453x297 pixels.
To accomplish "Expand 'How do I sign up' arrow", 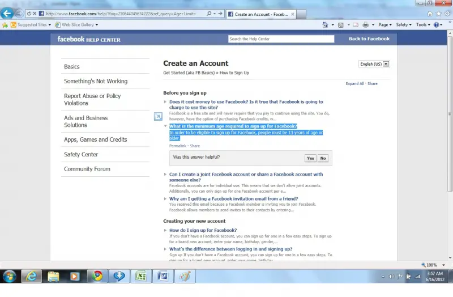I will 165,231.
